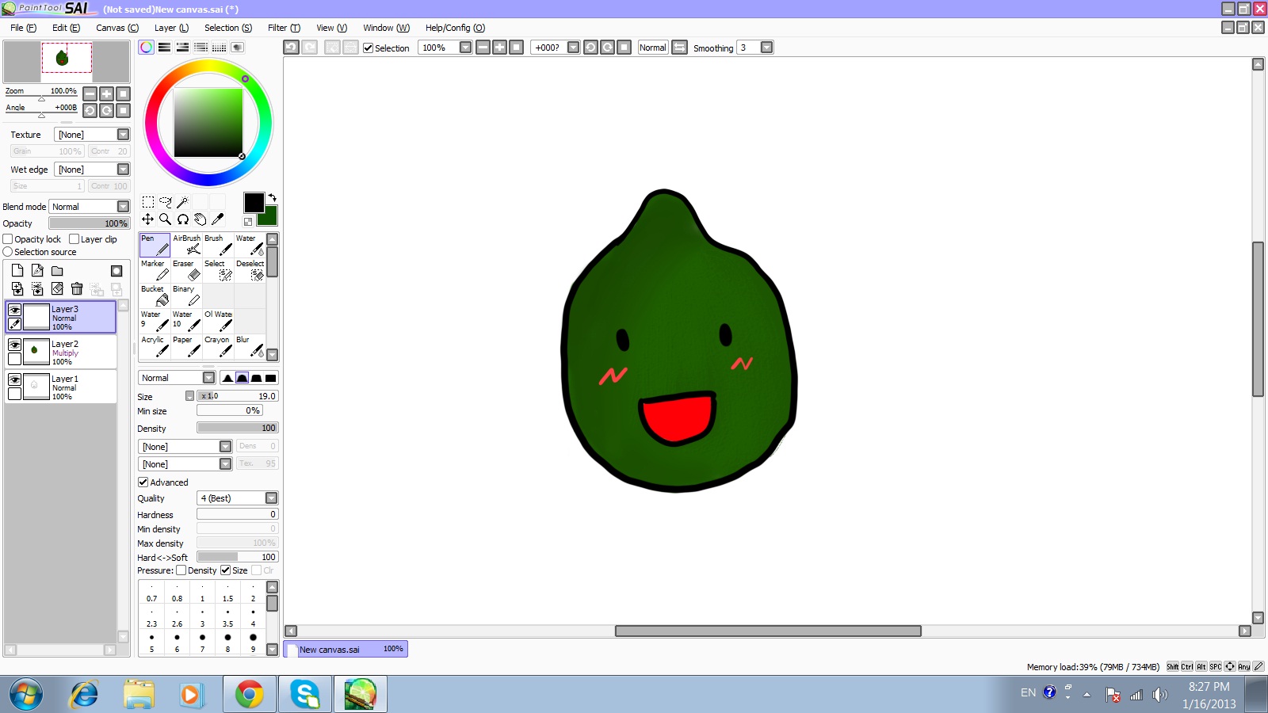Activate the Lasso selection tool
This screenshot has width=1268, height=713.
(x=165, y=202)
